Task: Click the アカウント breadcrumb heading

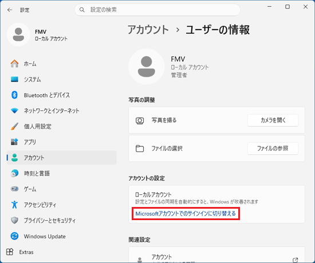Action: (148, 30)
